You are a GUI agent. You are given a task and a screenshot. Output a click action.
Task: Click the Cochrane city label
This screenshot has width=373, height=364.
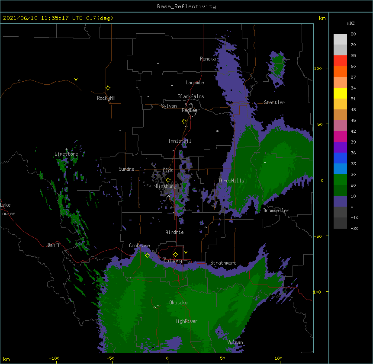139,246
